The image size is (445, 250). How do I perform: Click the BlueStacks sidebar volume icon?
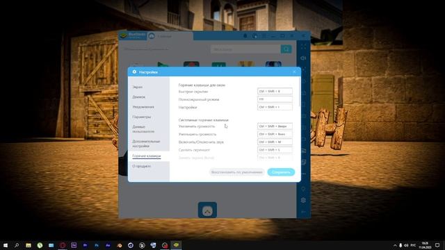point(303,58)
